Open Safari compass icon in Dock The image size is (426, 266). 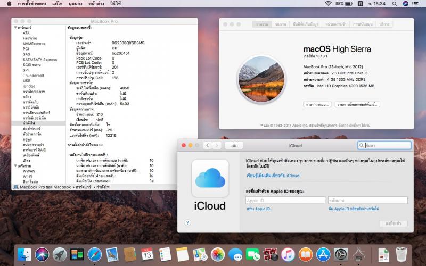[x=95, y=255]
